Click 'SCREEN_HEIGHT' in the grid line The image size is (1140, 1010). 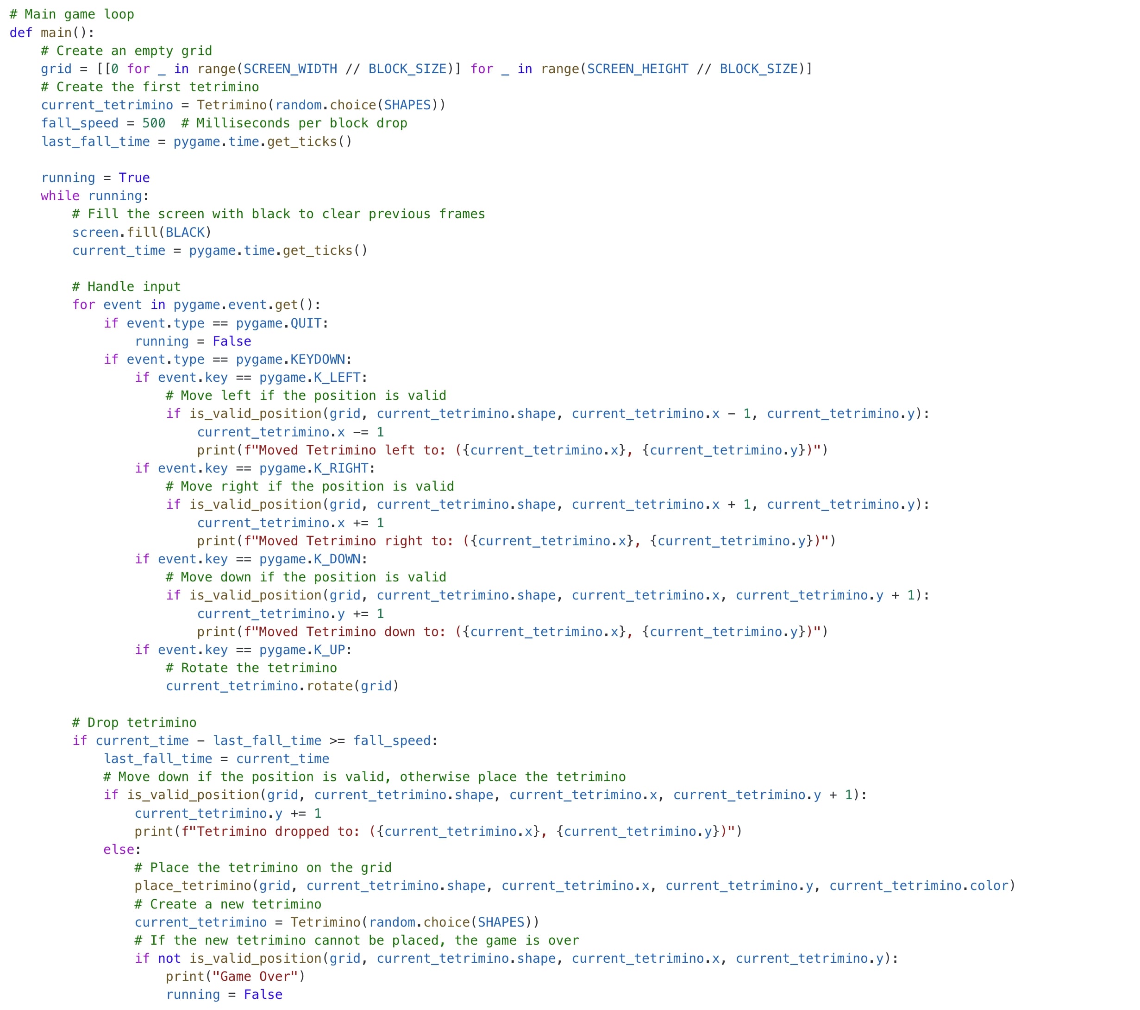[x=638, y=69]
